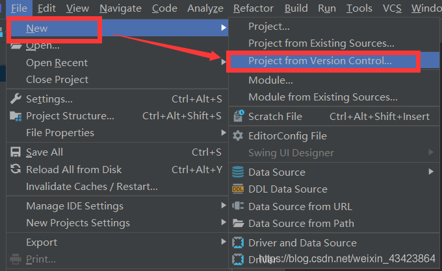The height and width of the screenshot is (271, 442).
Task: Select Invalidate Caches / Restart
Action: click(92, 187)
